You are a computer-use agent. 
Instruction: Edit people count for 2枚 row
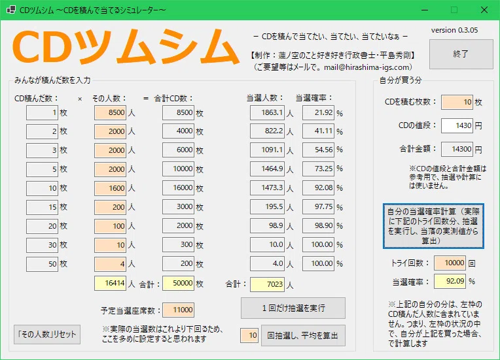pos(110,131)
